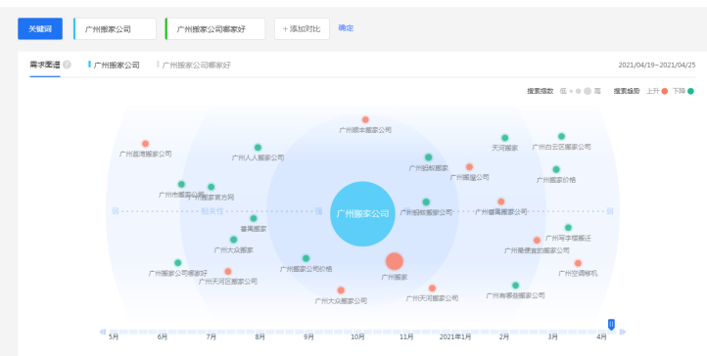
Task: Step timeline forward with right arrow
Action: [623, 332]
